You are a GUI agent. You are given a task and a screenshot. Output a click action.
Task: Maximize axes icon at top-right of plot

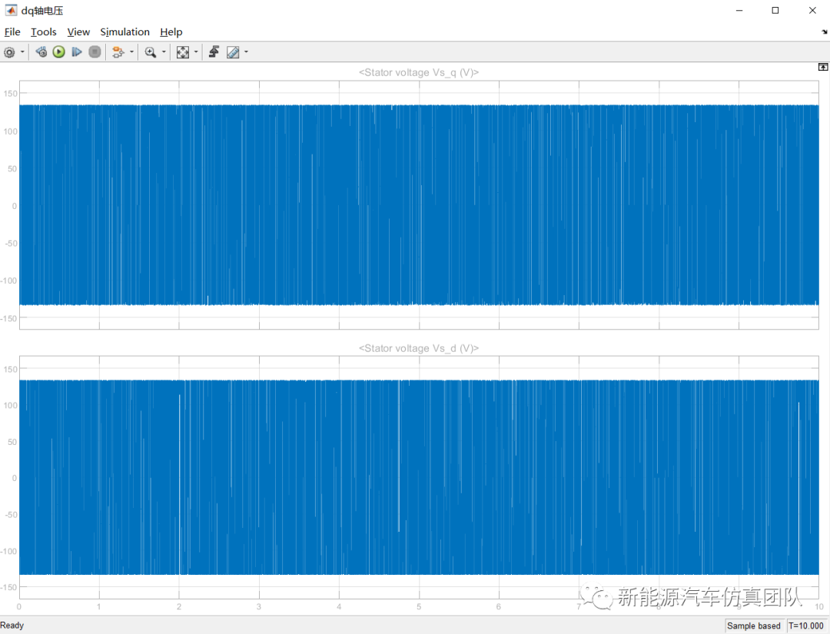tap(823, 67)
